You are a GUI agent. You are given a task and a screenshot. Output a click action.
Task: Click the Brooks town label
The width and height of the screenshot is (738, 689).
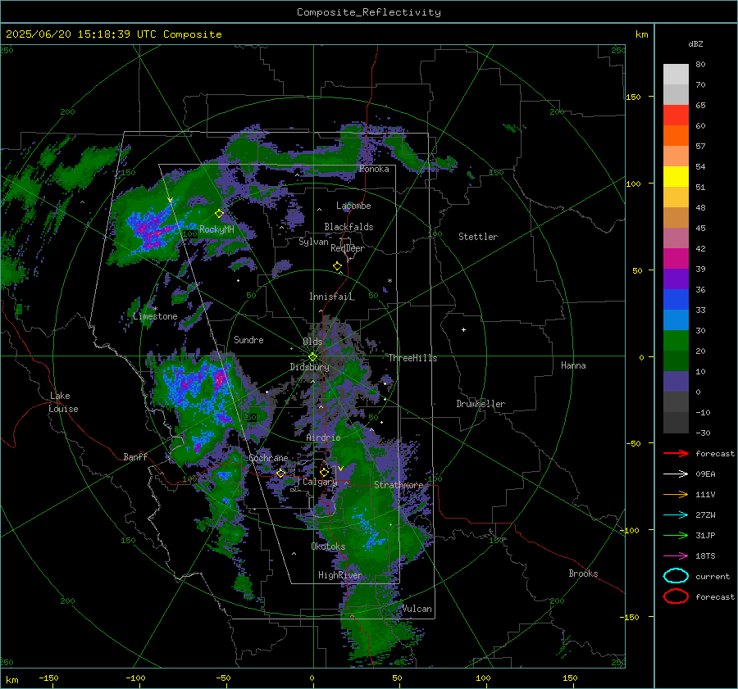click(x=583, y=573)
